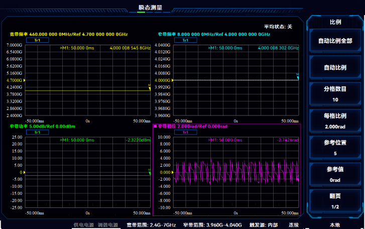Click yellow reference arrow at 4.7000G
Image resolution: width=365 pixels, height=229 pixels.
pos(24,80)
